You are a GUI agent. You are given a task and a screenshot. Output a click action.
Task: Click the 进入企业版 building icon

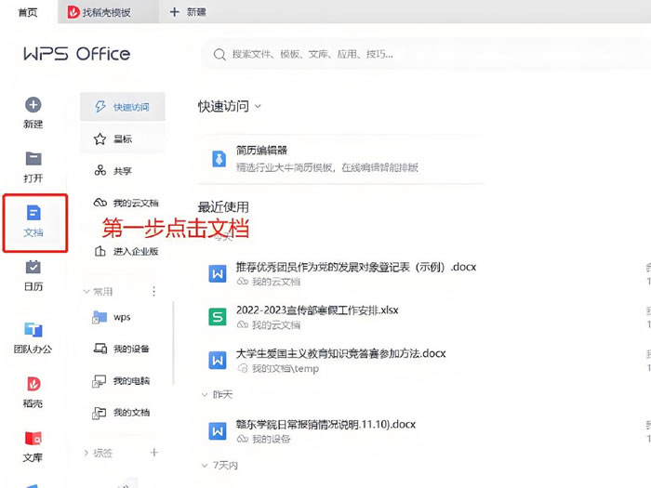click(x=100, y=251)
